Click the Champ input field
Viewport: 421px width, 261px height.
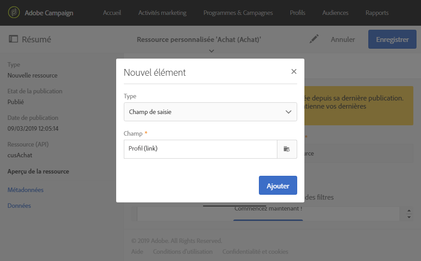[x=200, y=149]
